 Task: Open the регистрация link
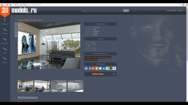172,10
